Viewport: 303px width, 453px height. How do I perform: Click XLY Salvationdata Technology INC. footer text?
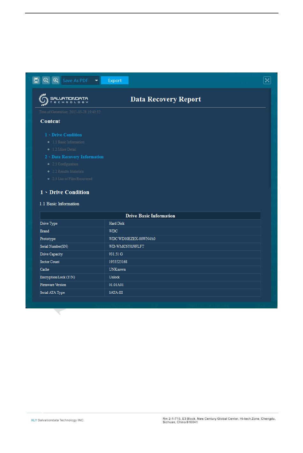[x=58, y=420]
